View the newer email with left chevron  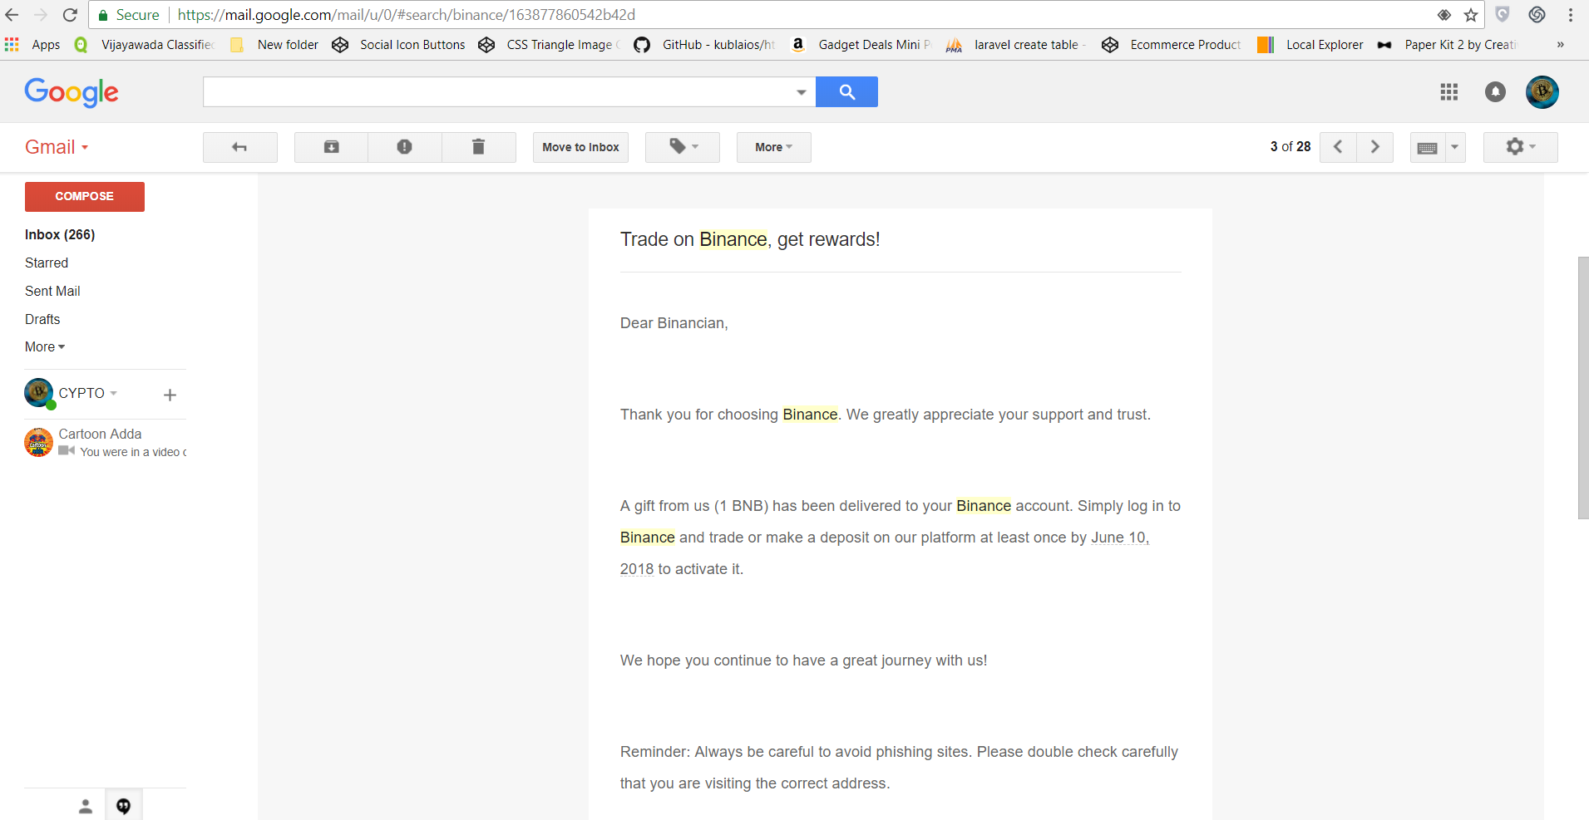point(1338,147)
